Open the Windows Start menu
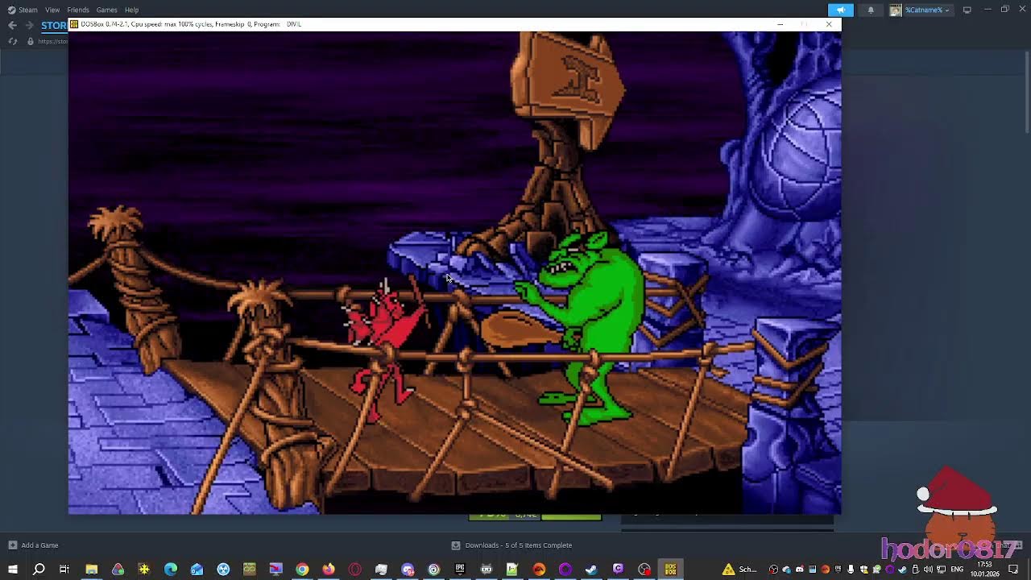 [13, 570]
